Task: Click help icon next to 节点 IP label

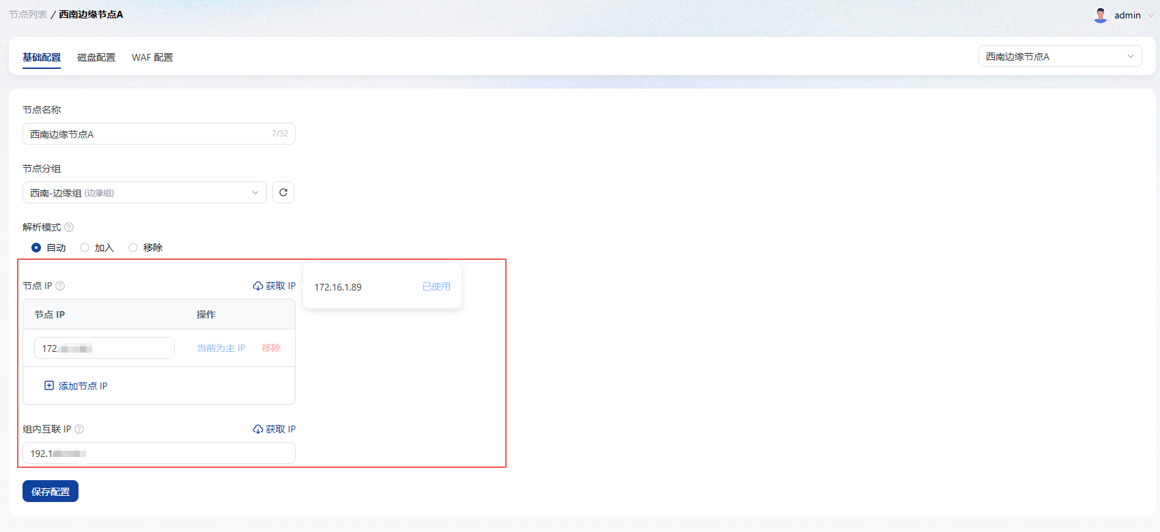Action: tap(60, 286)
